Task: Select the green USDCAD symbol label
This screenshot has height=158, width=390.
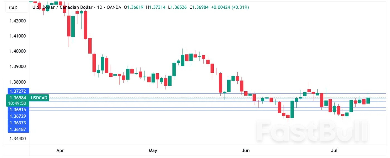Action: click(39, 98)
